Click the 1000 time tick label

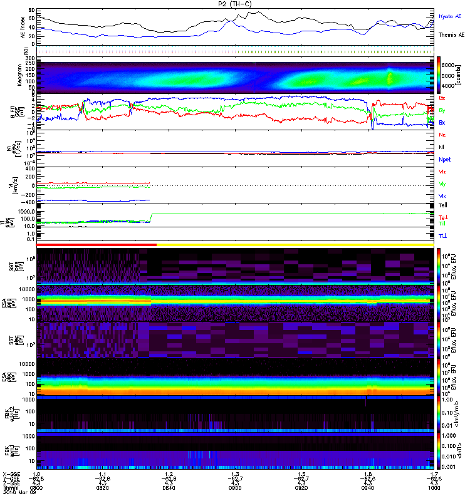coord(434,488)
